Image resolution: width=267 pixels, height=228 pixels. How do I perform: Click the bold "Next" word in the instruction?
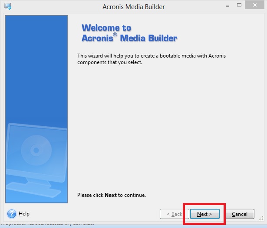pos(111,195)
